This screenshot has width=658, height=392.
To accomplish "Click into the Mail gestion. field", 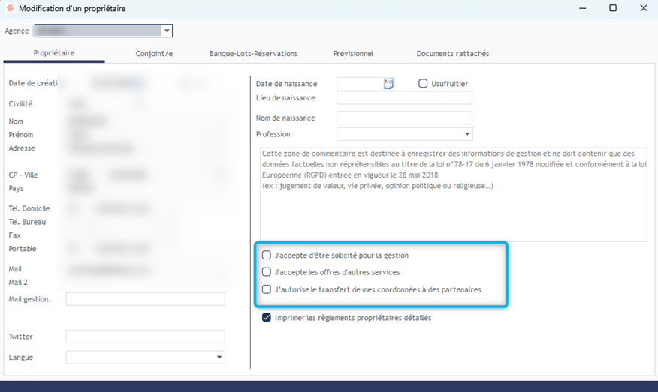I will click(145, 299).
